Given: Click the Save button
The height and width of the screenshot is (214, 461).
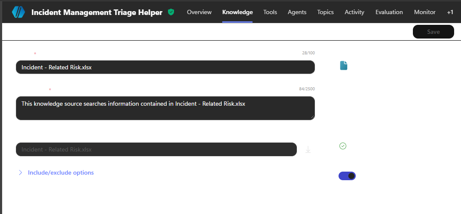Looking at the screenshot, I should [x=434, y=32].
